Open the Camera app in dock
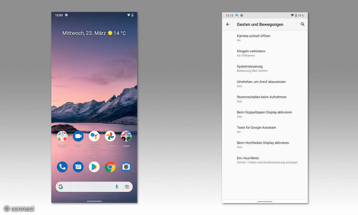 pos(126,167)
